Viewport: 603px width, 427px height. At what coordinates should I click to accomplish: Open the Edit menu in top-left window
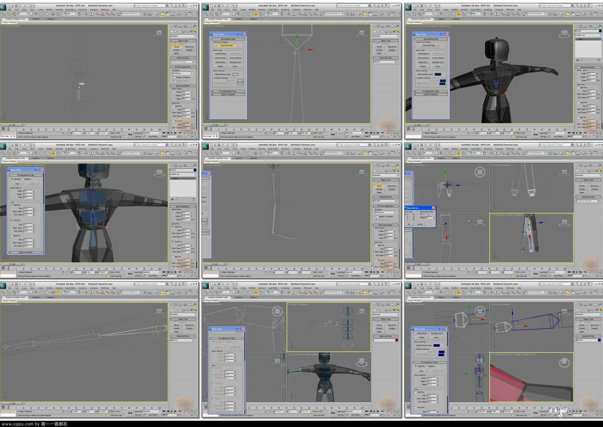[x=9, y=9]
